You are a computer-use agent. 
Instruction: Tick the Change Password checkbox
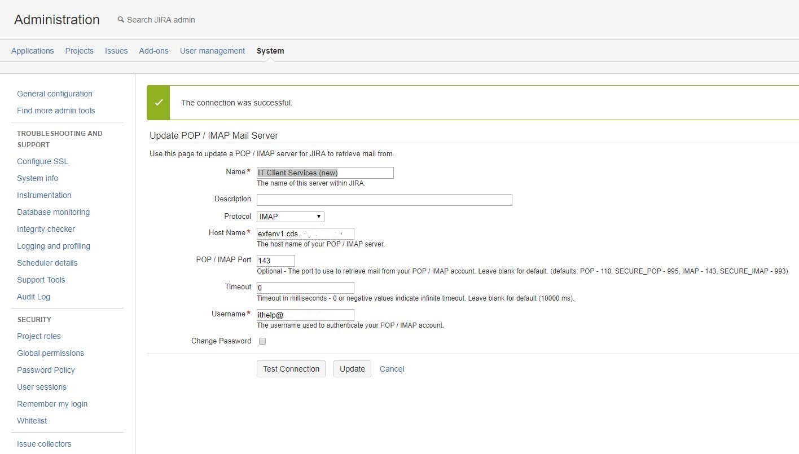pos(262,341)
